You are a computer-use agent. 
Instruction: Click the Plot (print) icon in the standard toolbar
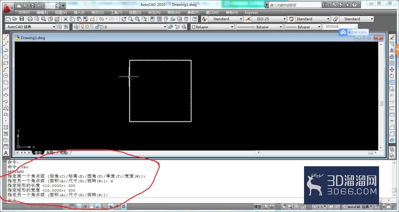click(30, 19)
